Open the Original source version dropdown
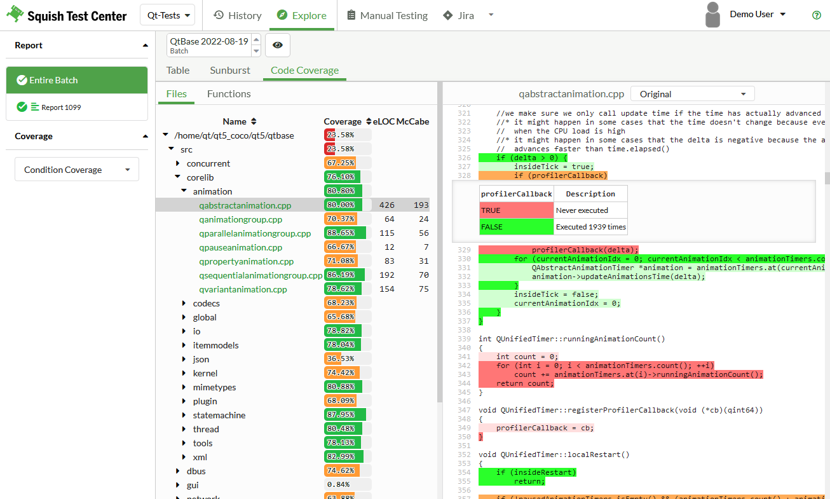The width and height of the screenshot is (830, 499). pos(692,94)
